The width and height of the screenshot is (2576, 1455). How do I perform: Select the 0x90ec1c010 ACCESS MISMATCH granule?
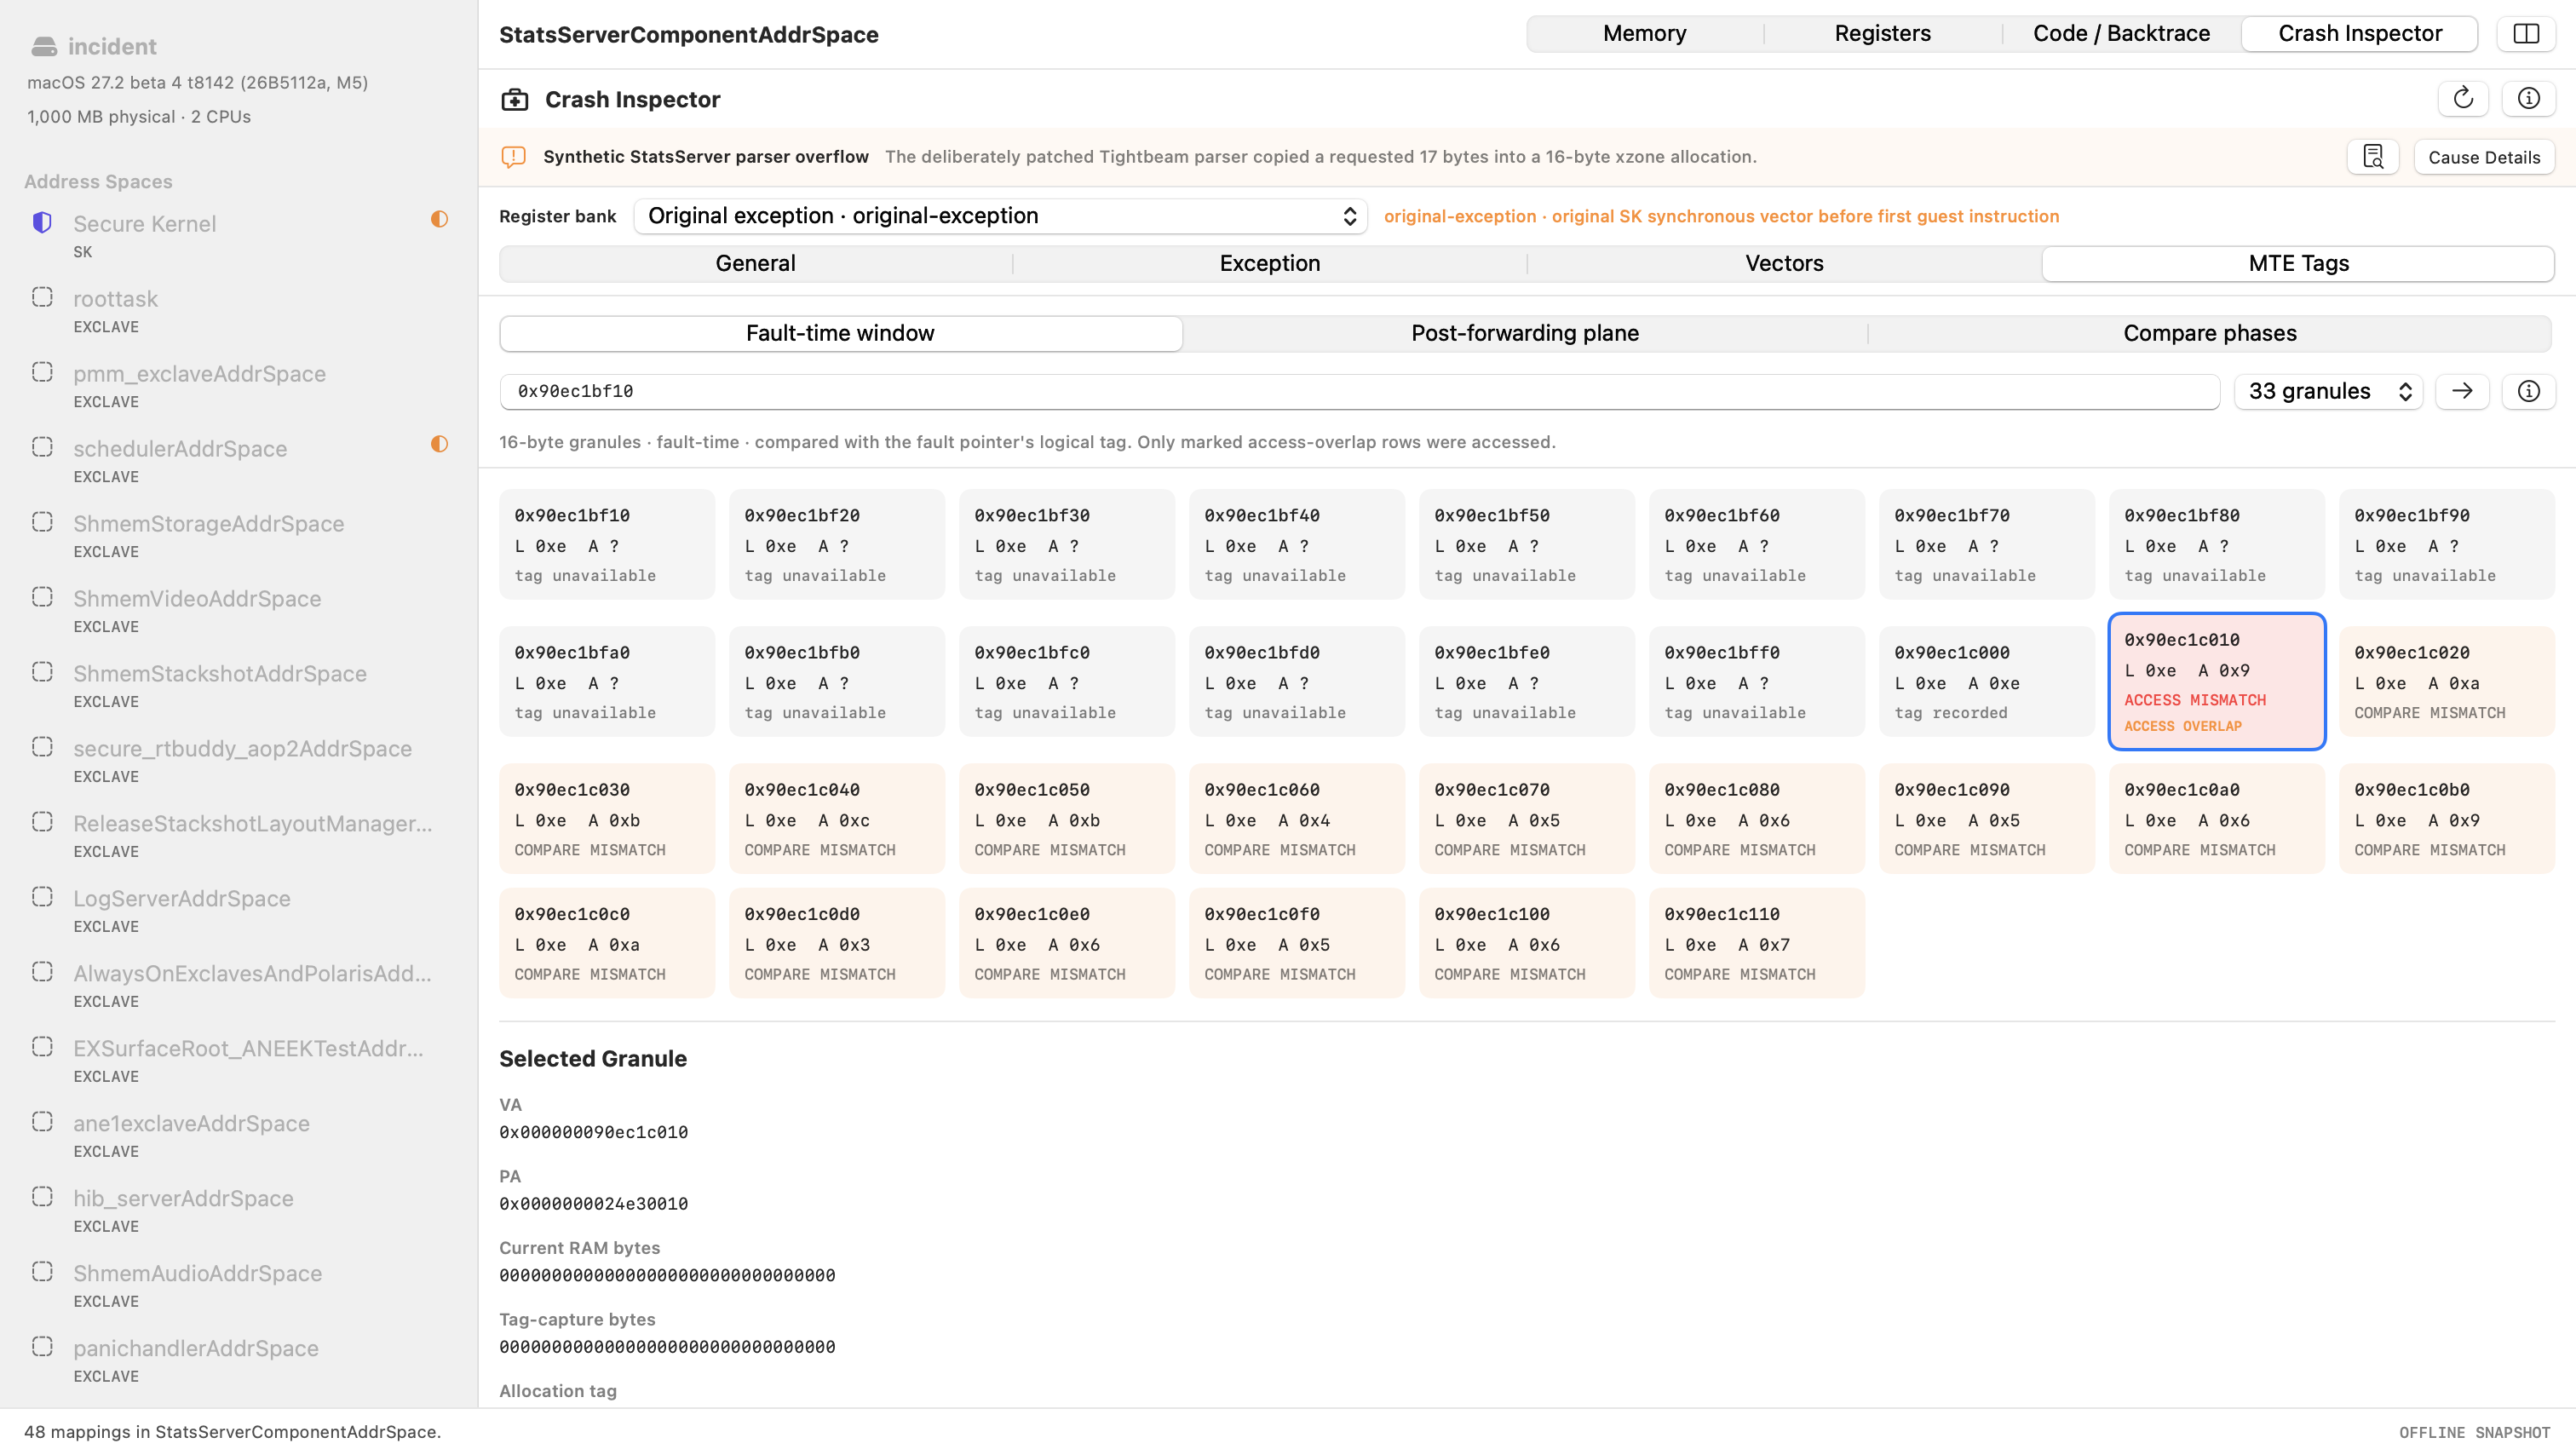point(2216,681)
